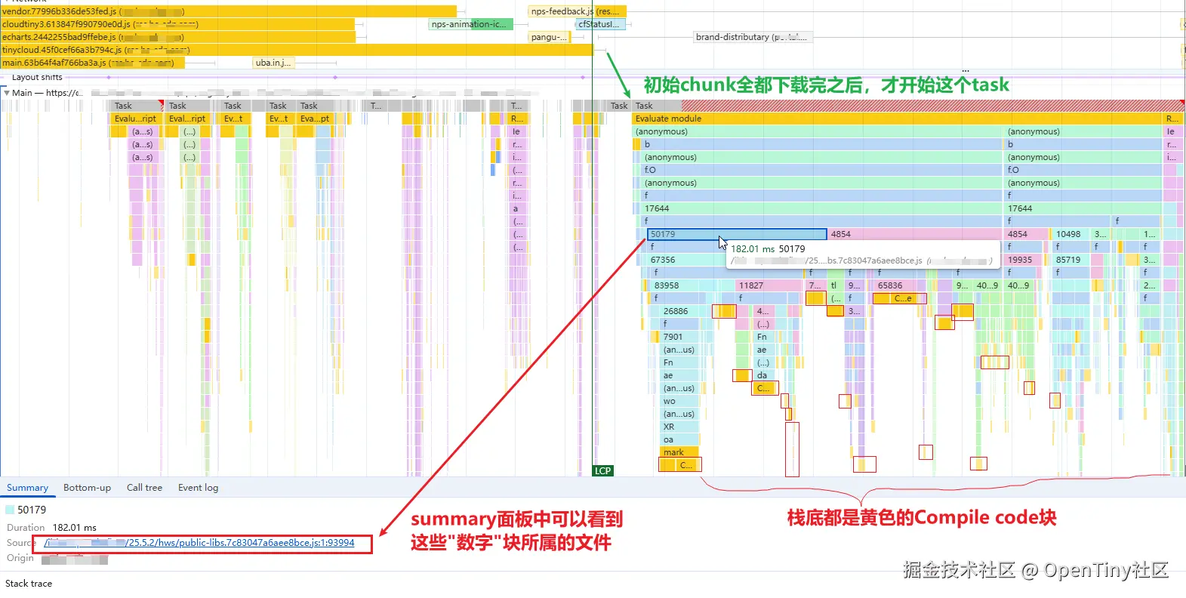Switch to the Event log tab
The image size is (1186, 598).
[x=198, y=488]
